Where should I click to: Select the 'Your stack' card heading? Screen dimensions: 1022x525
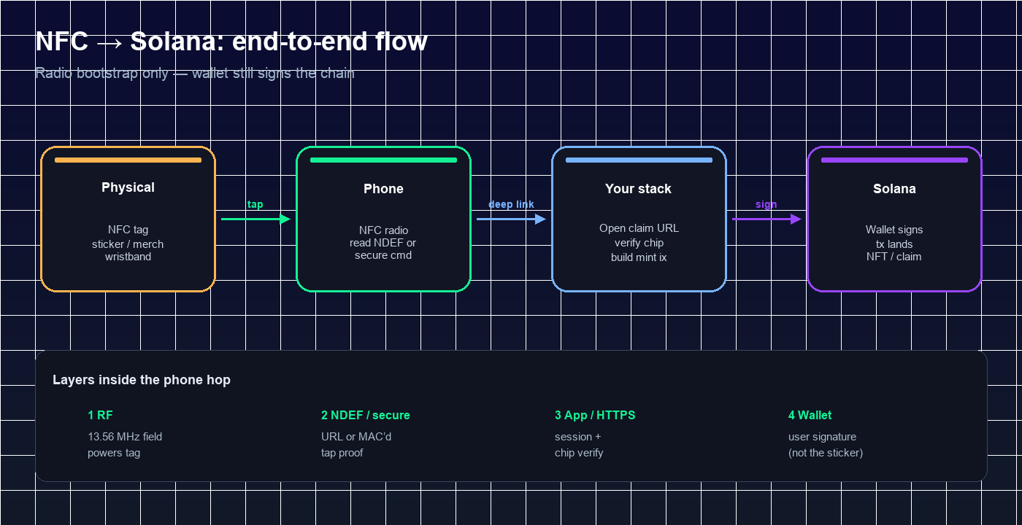point(638,189)
